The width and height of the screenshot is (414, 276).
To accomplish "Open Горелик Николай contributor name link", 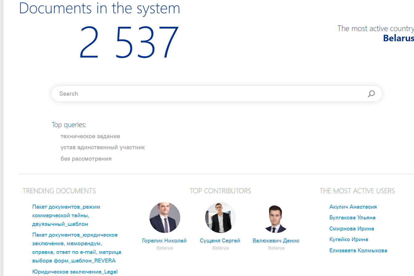I will [164, 241].
